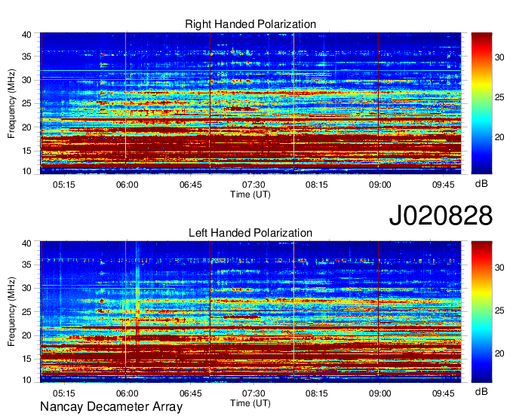Click the 10 MHz tick of Left Handed plot
The width and height of the screenshot is (513, 416).
(26, 380)
